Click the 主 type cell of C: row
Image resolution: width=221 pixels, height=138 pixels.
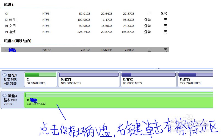[149, 14]
